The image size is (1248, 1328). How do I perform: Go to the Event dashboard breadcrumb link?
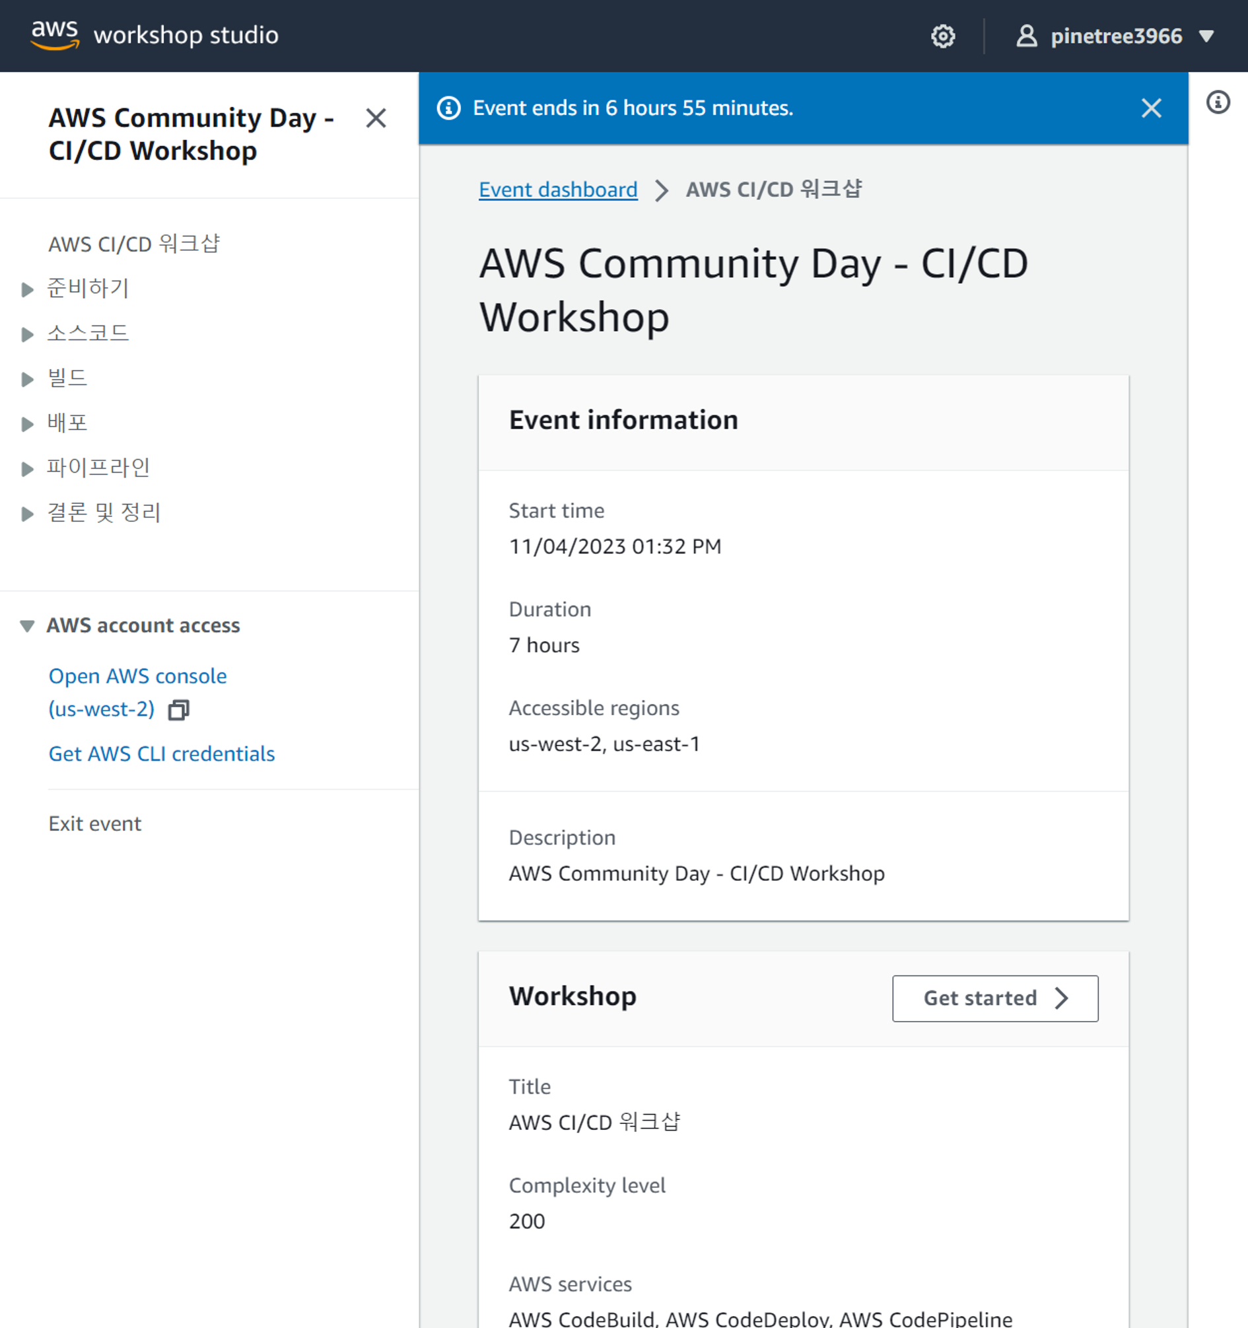[558, 190]
